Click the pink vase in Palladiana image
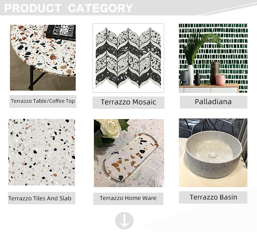Viewport: 257px width, 232px height. pyautogui.click(x=220, y=80)
